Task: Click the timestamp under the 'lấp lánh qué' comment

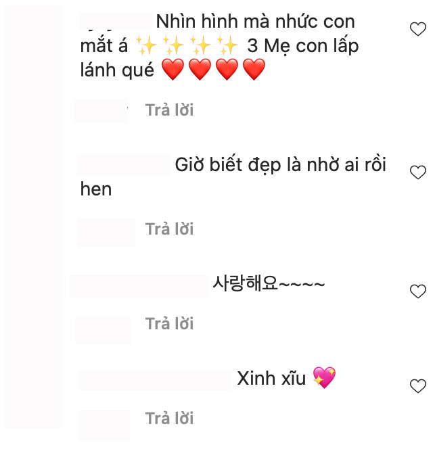Action: (100, 110)
